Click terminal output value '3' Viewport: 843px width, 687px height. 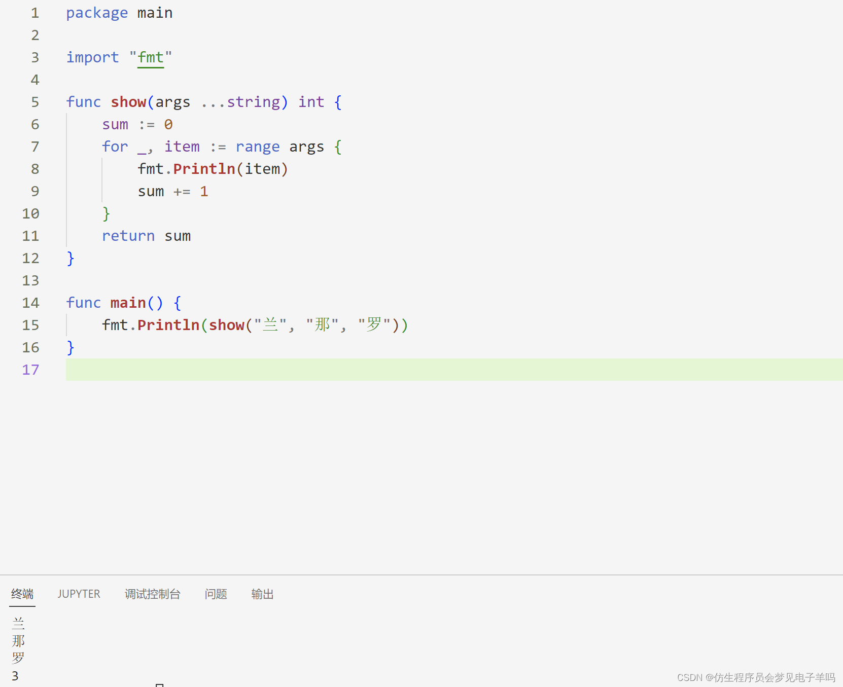[x=15, y=676]
